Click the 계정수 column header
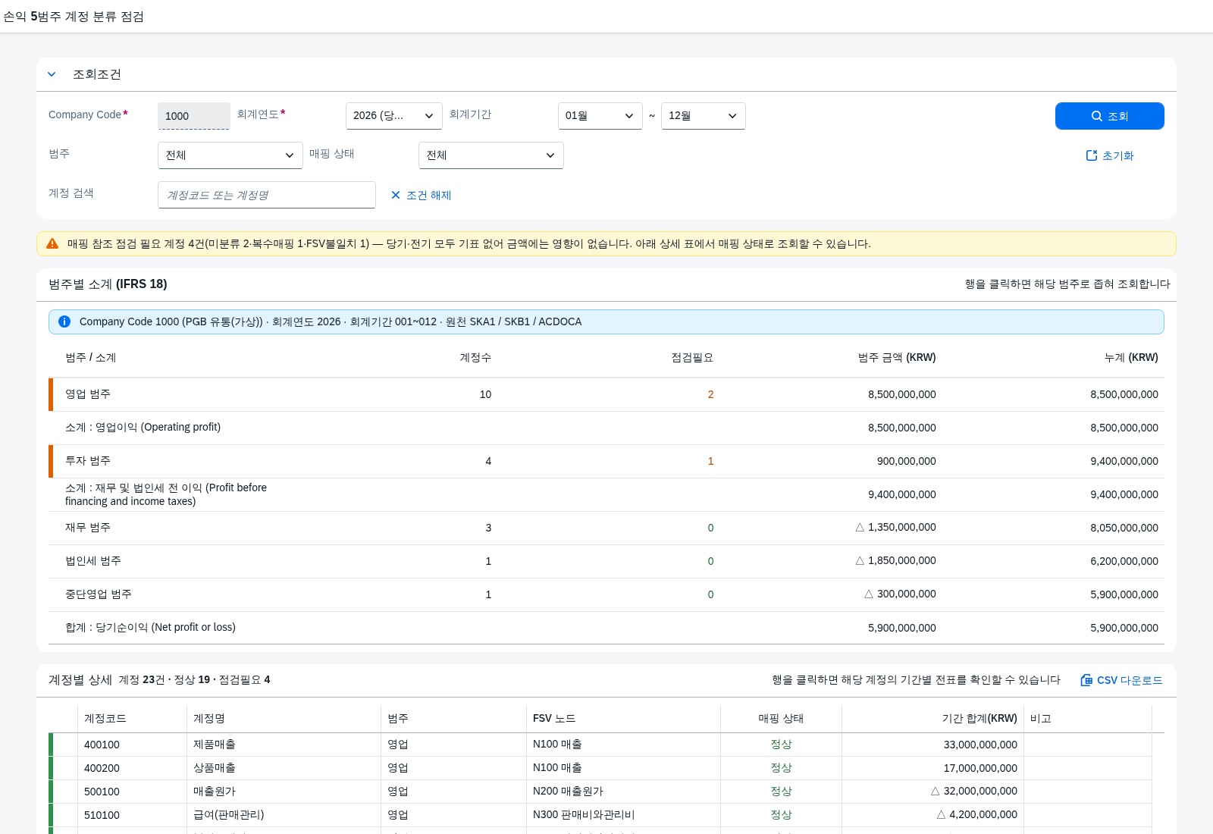Screen dimensions: 1213x834 [475, 357]
